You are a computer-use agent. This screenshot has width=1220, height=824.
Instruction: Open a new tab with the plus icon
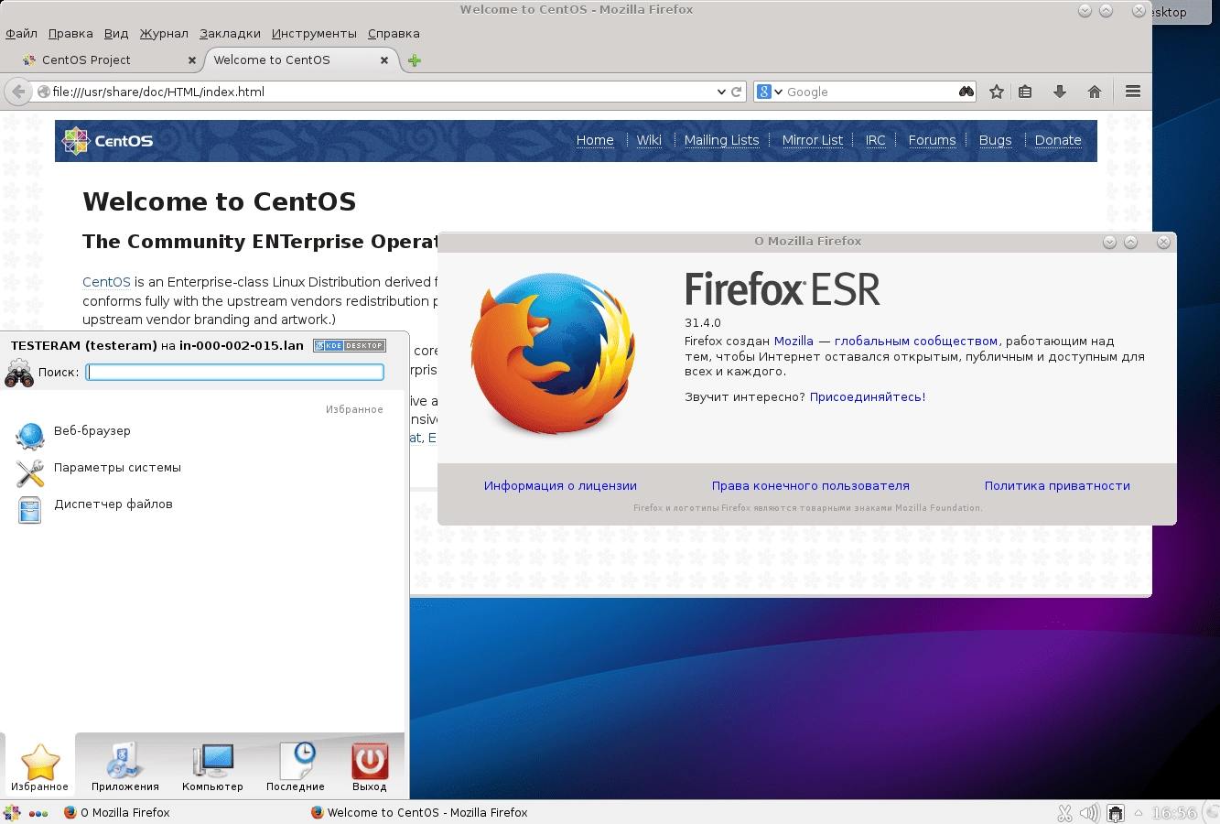tap(415, 60)
